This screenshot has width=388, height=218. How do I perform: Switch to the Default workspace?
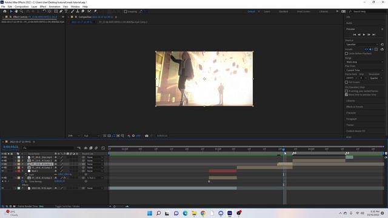click(x=251, y=12)
